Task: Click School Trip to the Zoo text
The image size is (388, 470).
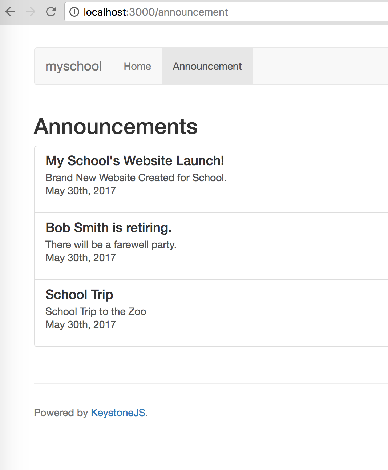Action: tap(96, 311)
